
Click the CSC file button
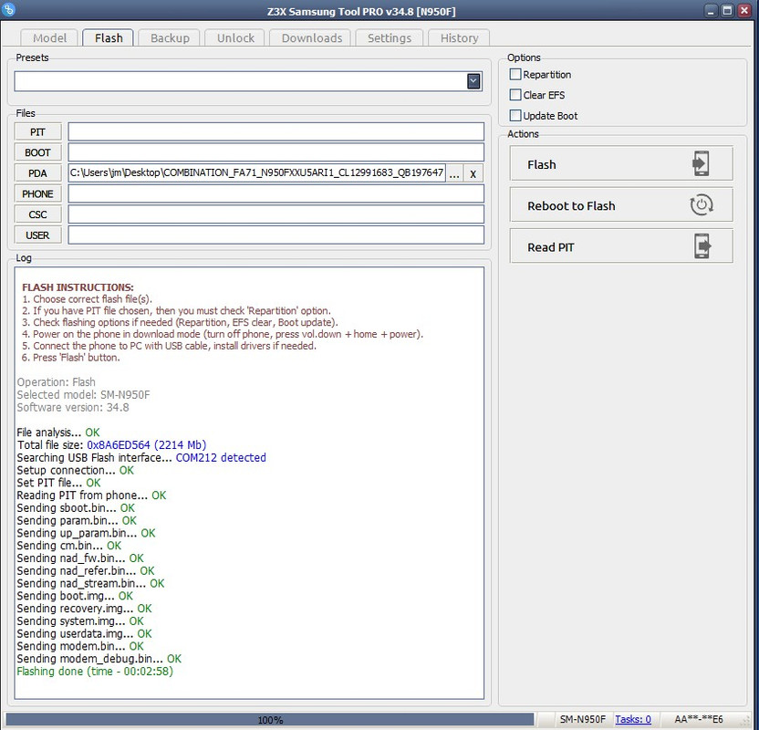click(x=37, y=214)
